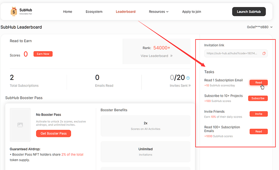Click the '2% of the total' red text
This screenshot has width=279, height=170.
pyautogui.click(x=72, y=154)
